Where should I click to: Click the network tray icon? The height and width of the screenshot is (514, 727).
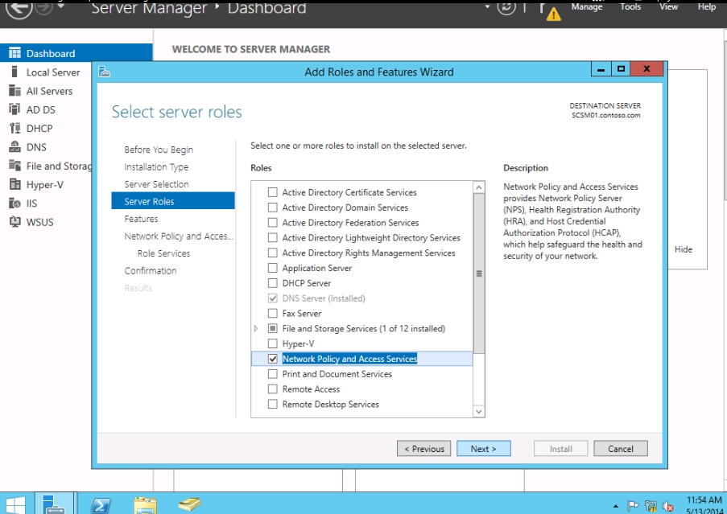pos(651,506)
